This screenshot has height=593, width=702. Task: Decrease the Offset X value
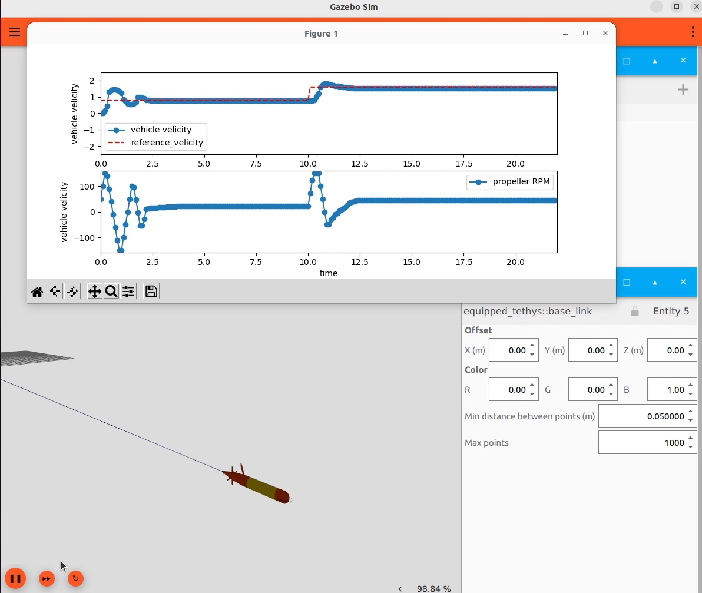532,355
